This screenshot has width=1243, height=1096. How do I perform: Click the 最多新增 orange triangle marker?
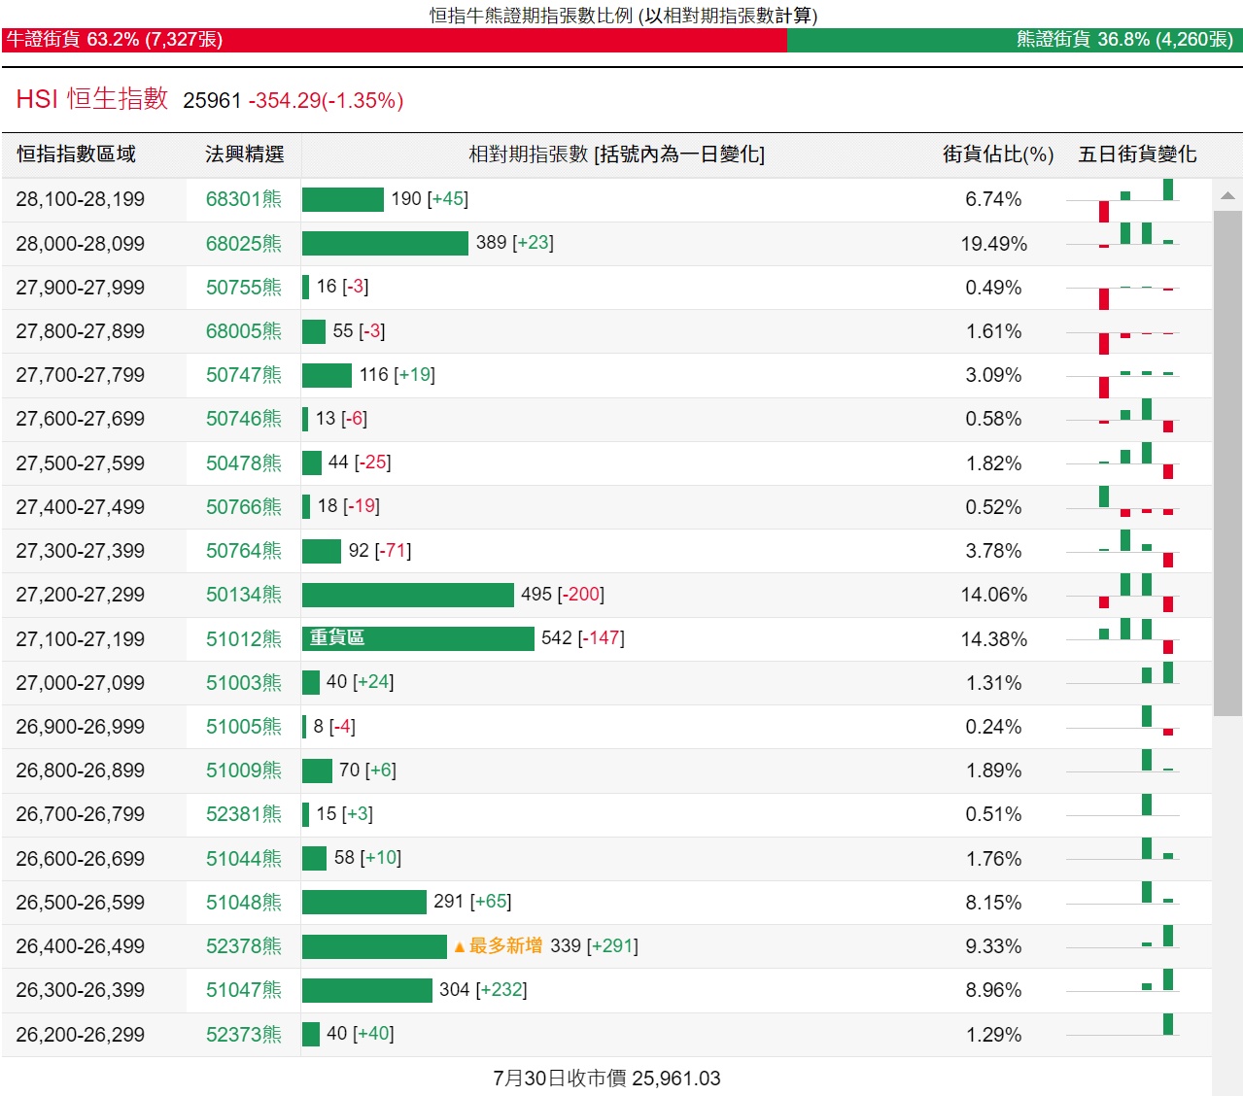460,947
